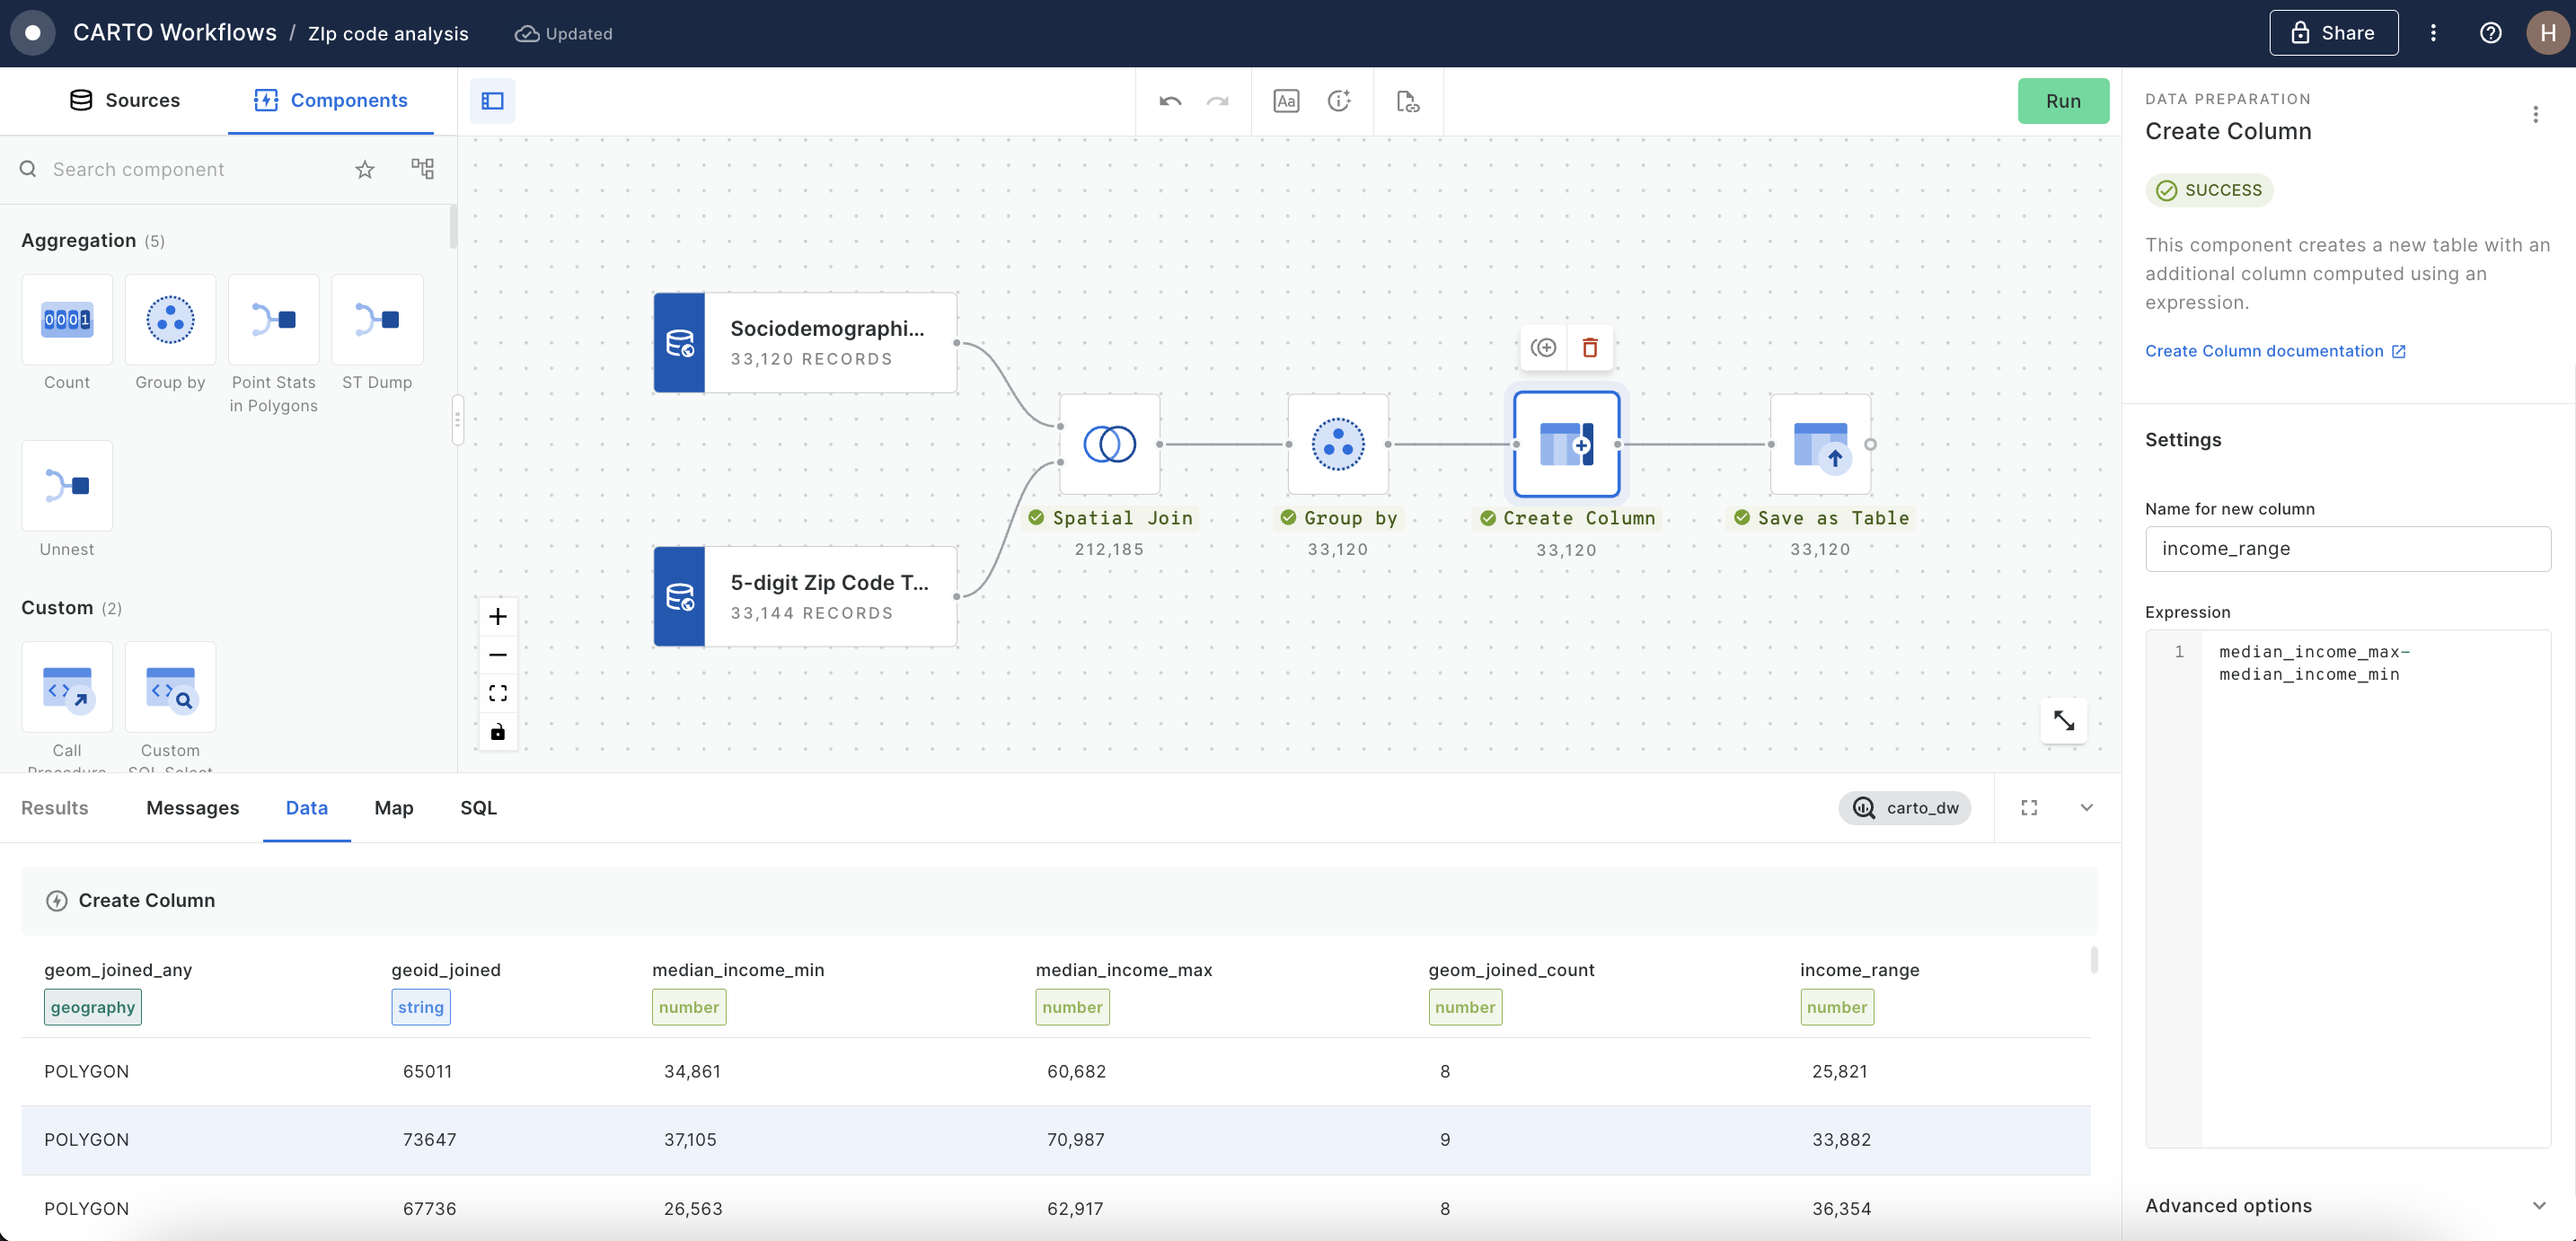The width and height of the screenshot is (2576, 1241).
Task: Toggle favorite components with the star icon
Action: click(364, 169)
